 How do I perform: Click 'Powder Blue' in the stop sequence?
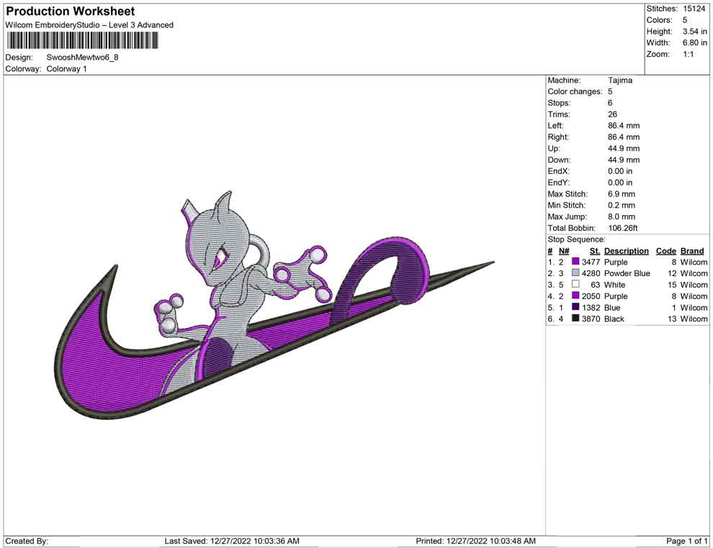pos(627,273)
